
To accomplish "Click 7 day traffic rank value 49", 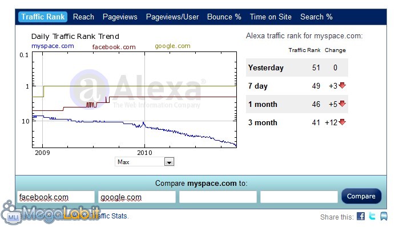I will click(x=316, y=86).
